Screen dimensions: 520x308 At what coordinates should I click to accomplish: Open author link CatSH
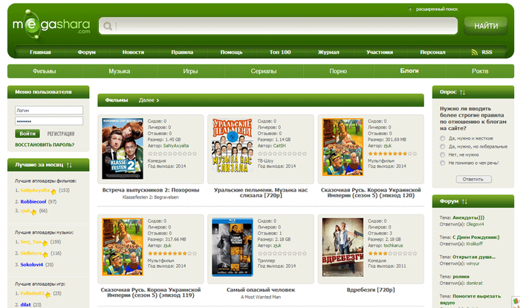click(x=279, y=145)
